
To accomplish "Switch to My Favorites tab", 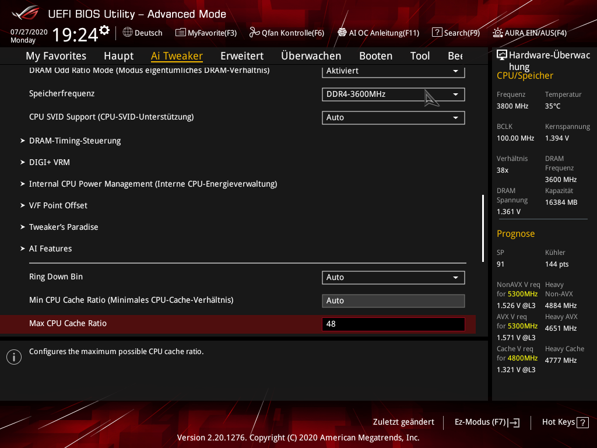I will click(56, 56).
